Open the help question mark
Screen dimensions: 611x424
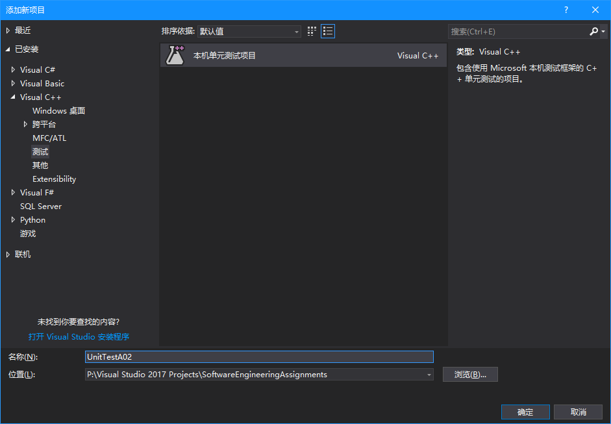(x=566, y=10)
